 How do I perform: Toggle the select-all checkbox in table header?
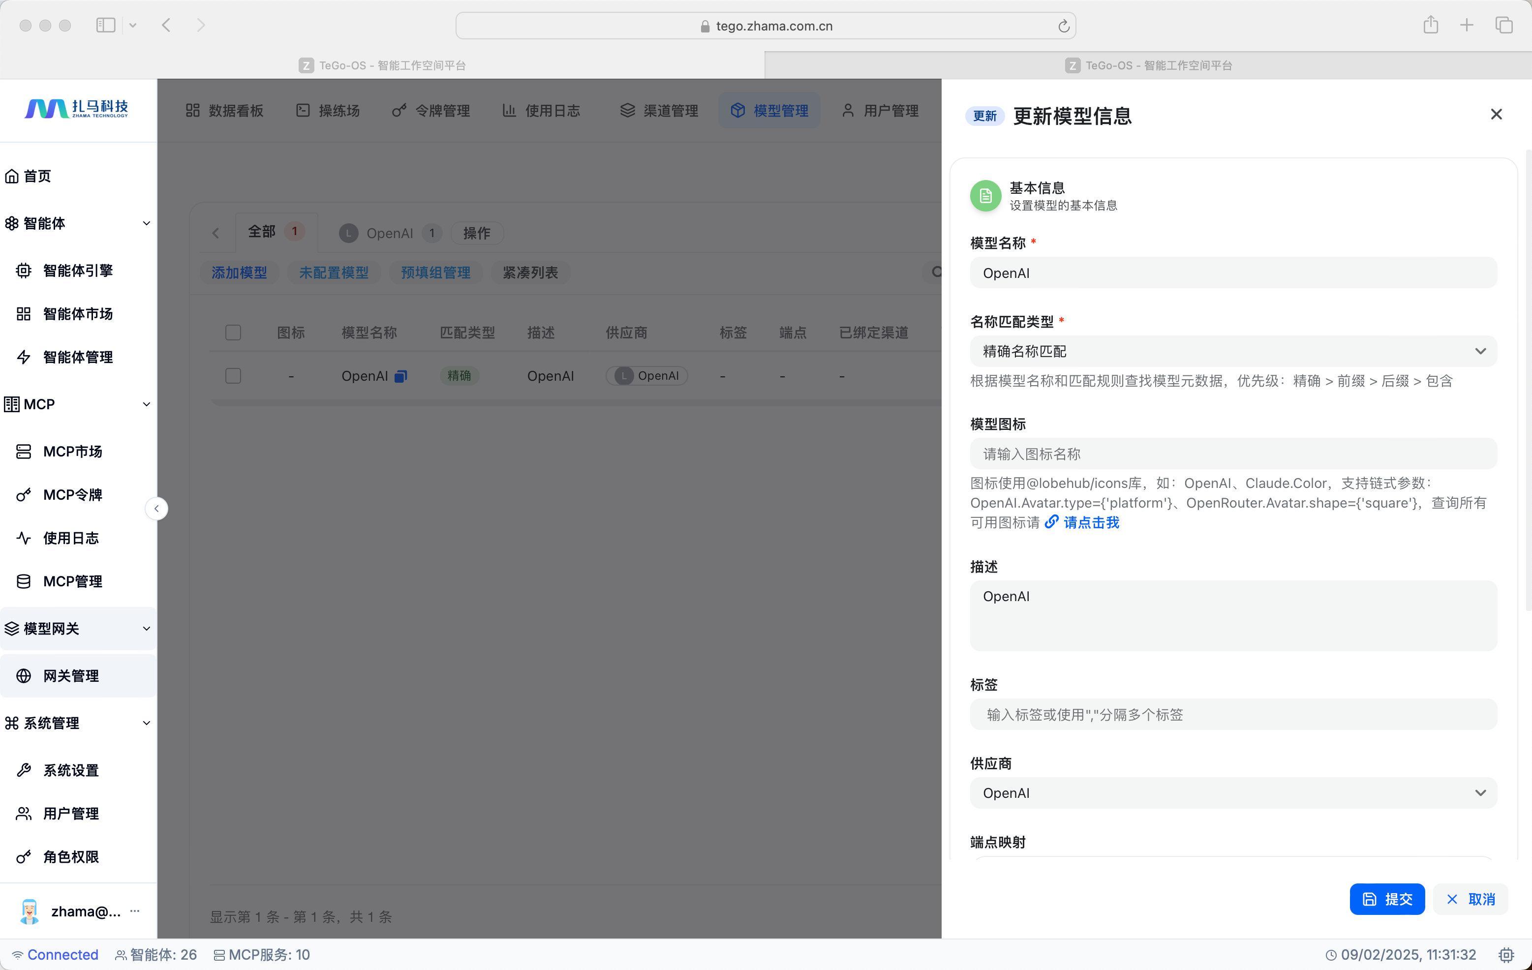[x=233, y=333]
